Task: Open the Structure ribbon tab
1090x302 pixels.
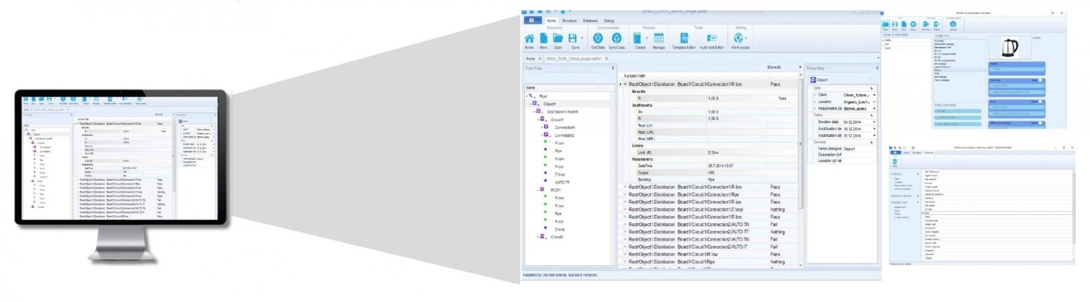Action: pyautogui.click(x=569, y=20)
